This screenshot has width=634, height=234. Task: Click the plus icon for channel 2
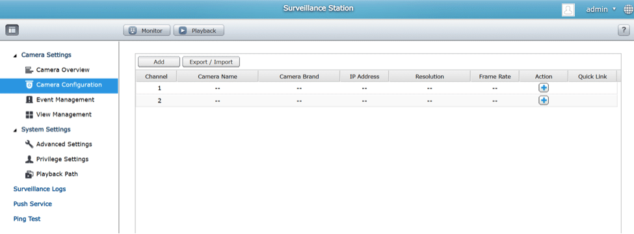544,101
